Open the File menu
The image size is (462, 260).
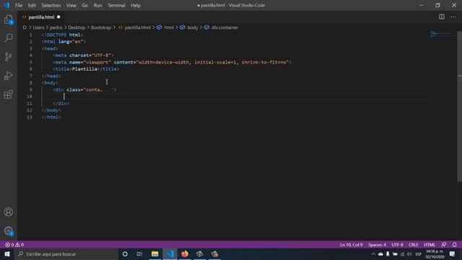pyautogui.click(x=19, y=5)
